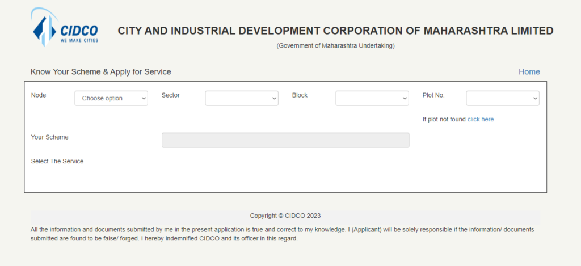Click the Select The Service label

coord(57,162)
